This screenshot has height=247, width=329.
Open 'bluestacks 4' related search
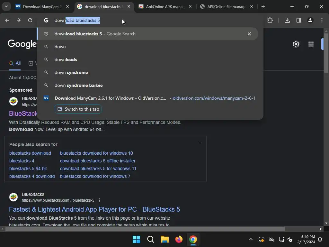(22, 161)
